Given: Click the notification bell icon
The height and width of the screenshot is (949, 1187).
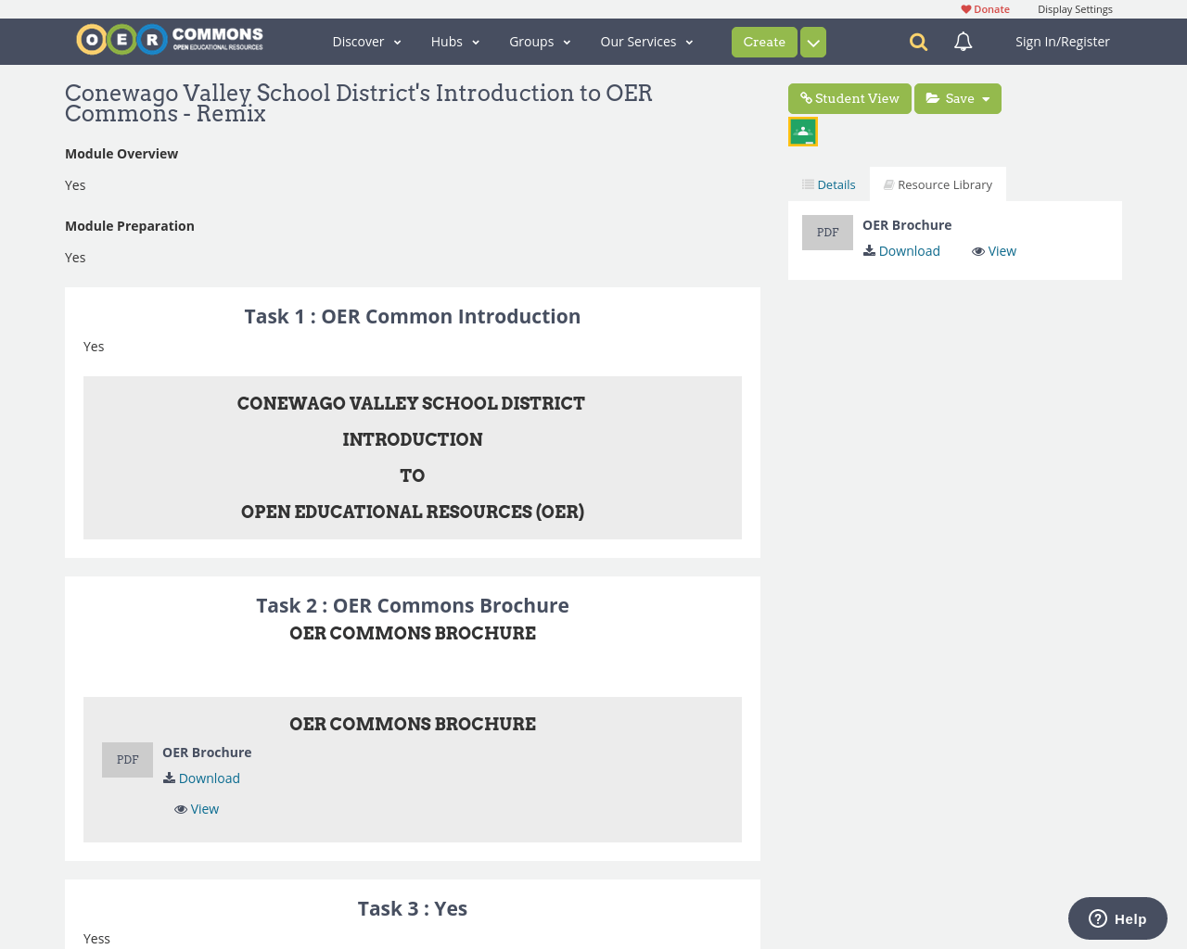Looking at the screenshot, I should 961,40.
